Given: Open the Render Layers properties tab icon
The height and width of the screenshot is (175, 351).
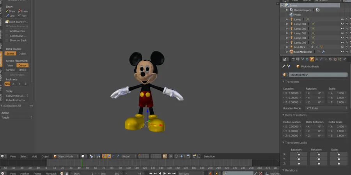Looking at the screenshot, I should pyautogui.click(x=298, y=59).
